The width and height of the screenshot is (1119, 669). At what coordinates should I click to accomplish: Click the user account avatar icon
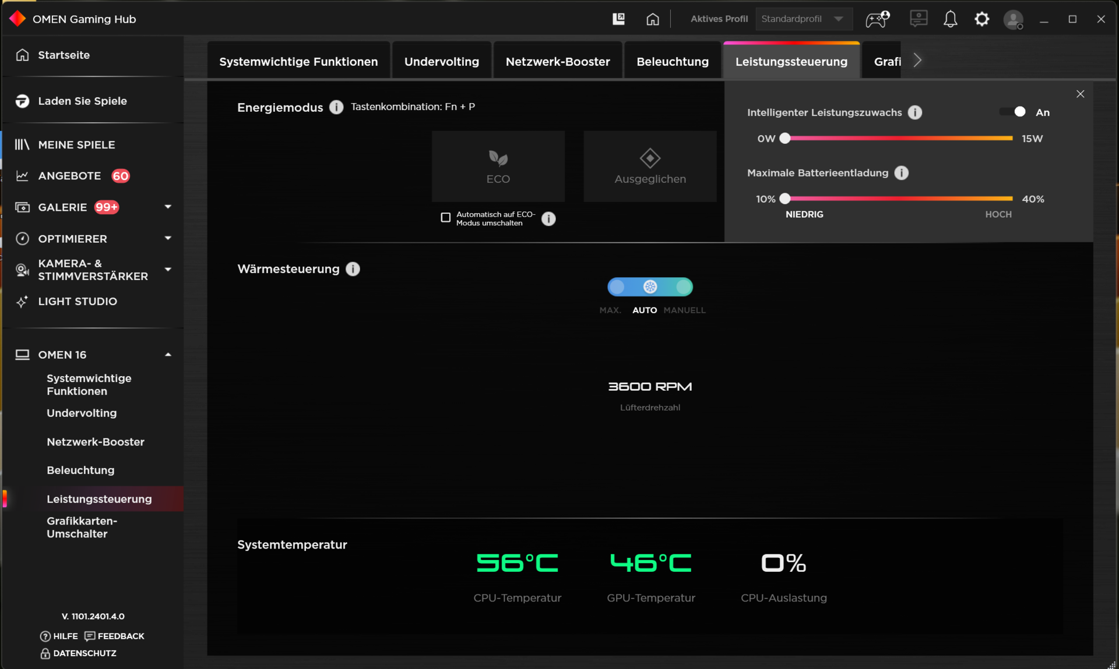pyautogui.click(x=1014, y=20)
